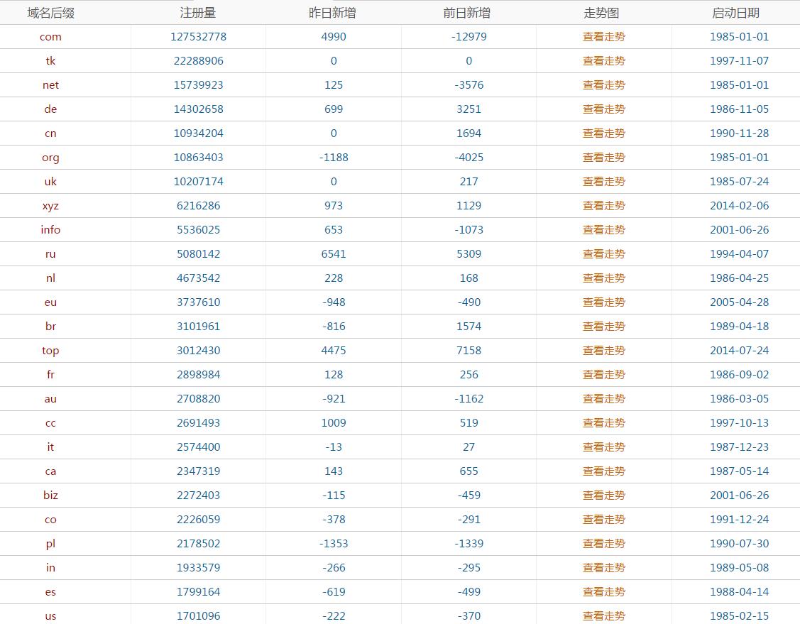Viewport: 800px width, 624px height.
Task: Open the 查看走势 link for tk
Action: [603, 61]
